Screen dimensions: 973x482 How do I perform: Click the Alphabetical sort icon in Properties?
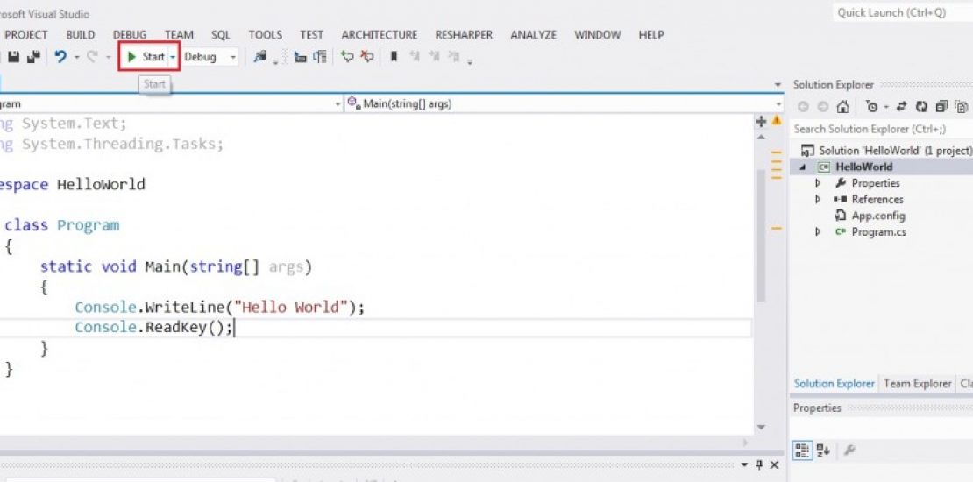tap(824, 450)
